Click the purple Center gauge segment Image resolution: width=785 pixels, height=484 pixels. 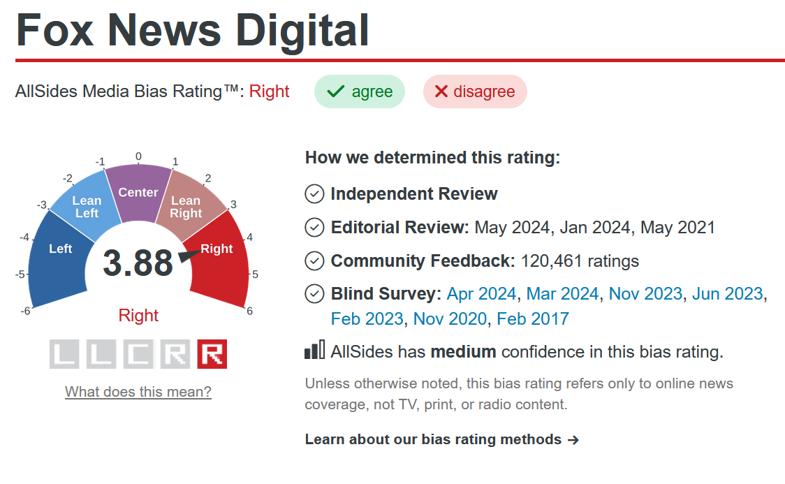click(138, 192)
